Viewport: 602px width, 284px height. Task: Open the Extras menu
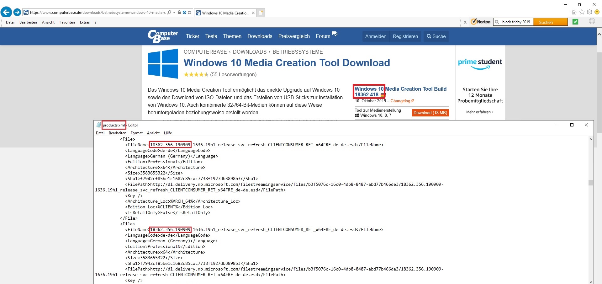[x=85, y=22]
